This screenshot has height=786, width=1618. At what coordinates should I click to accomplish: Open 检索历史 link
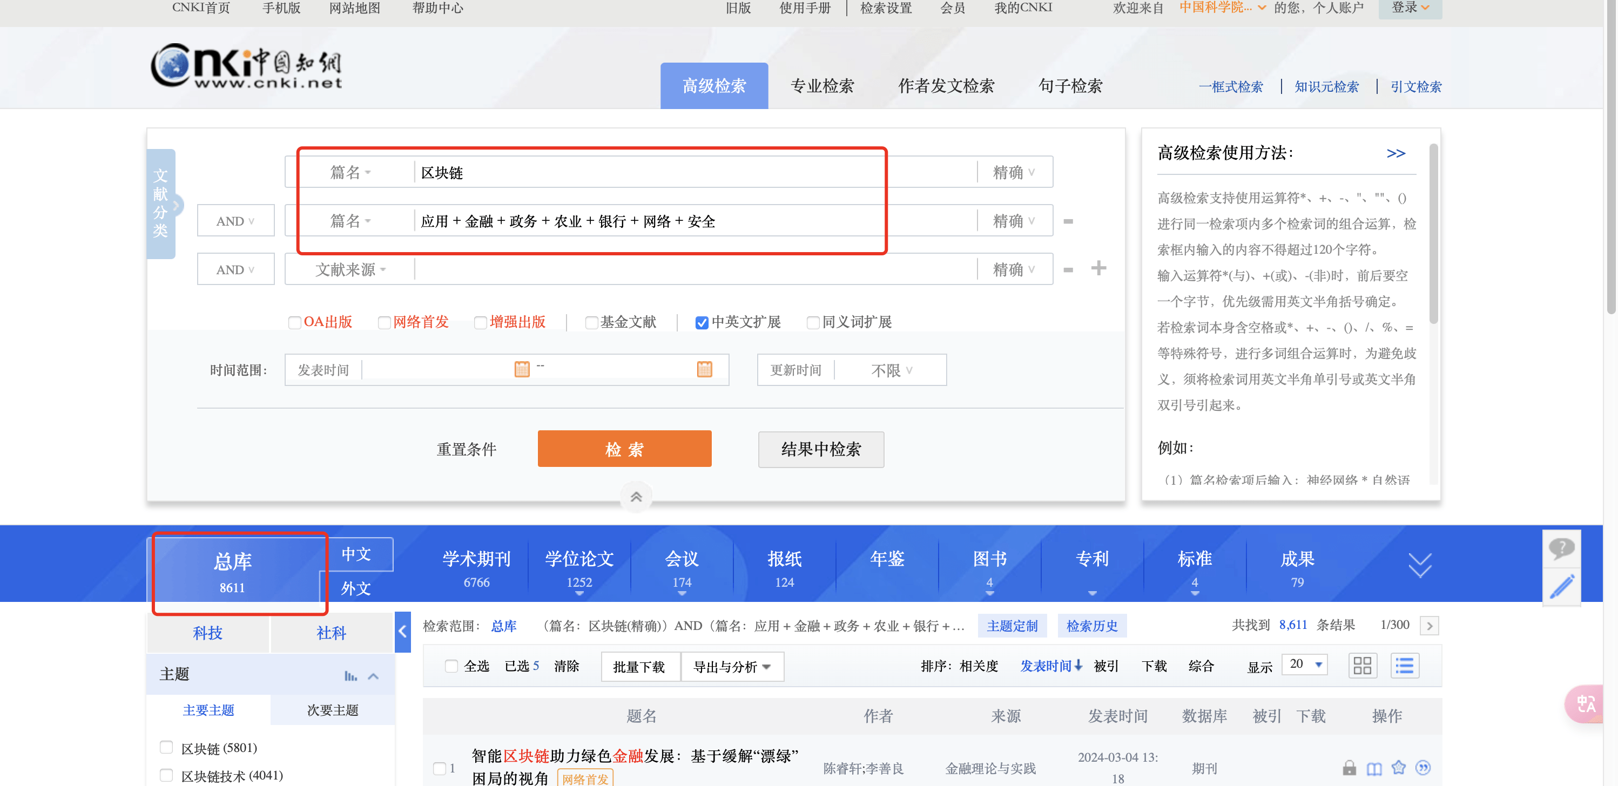pos(1091,625)
